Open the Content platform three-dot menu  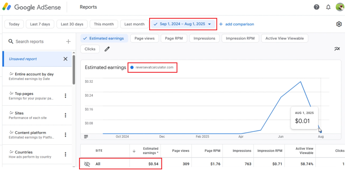coord(65,135)
